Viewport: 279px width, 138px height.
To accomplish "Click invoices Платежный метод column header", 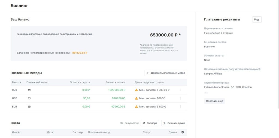I will [x=99, y=132].
